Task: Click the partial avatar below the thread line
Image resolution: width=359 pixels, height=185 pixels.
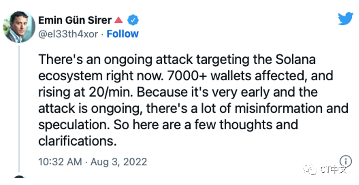Action: point(19,177)
